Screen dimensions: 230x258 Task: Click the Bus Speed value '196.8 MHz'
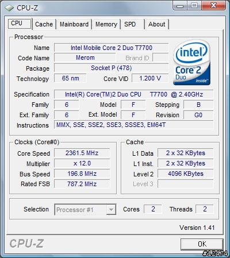click(x=82, y=174)
